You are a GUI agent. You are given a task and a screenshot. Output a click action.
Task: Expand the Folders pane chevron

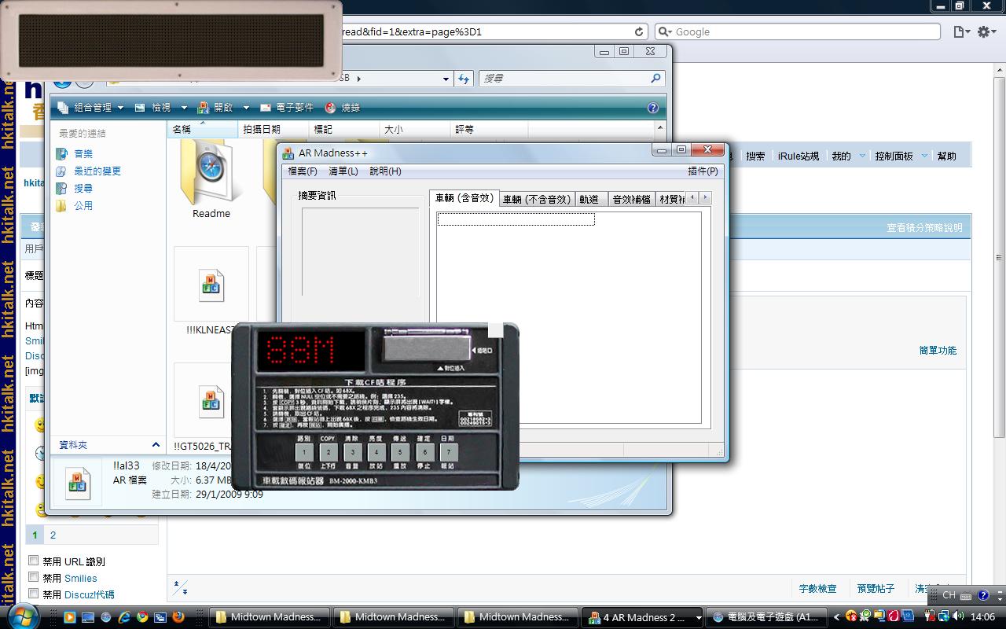(156, 445)
